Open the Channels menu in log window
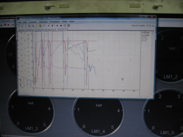 (43, 22)
